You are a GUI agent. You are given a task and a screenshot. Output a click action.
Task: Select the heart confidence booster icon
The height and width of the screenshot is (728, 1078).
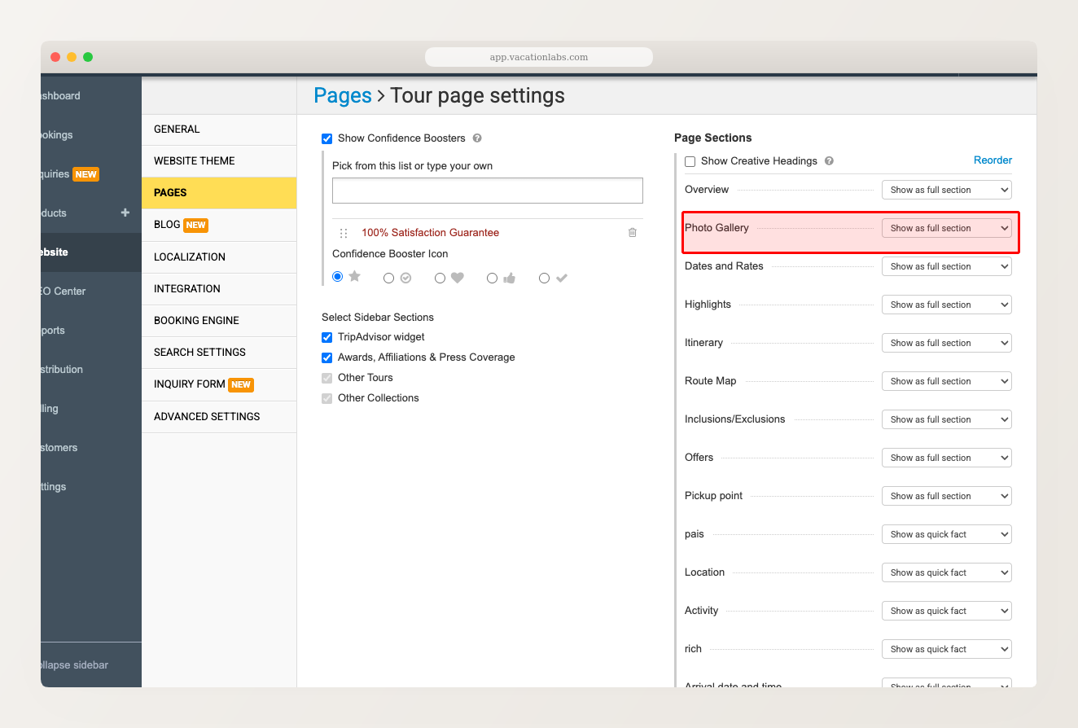pyautogui.click(x=440, y=278)
